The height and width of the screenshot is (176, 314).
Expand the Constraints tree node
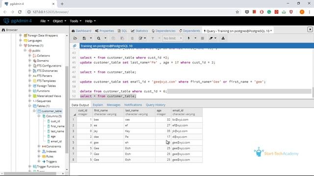[39, 146]
